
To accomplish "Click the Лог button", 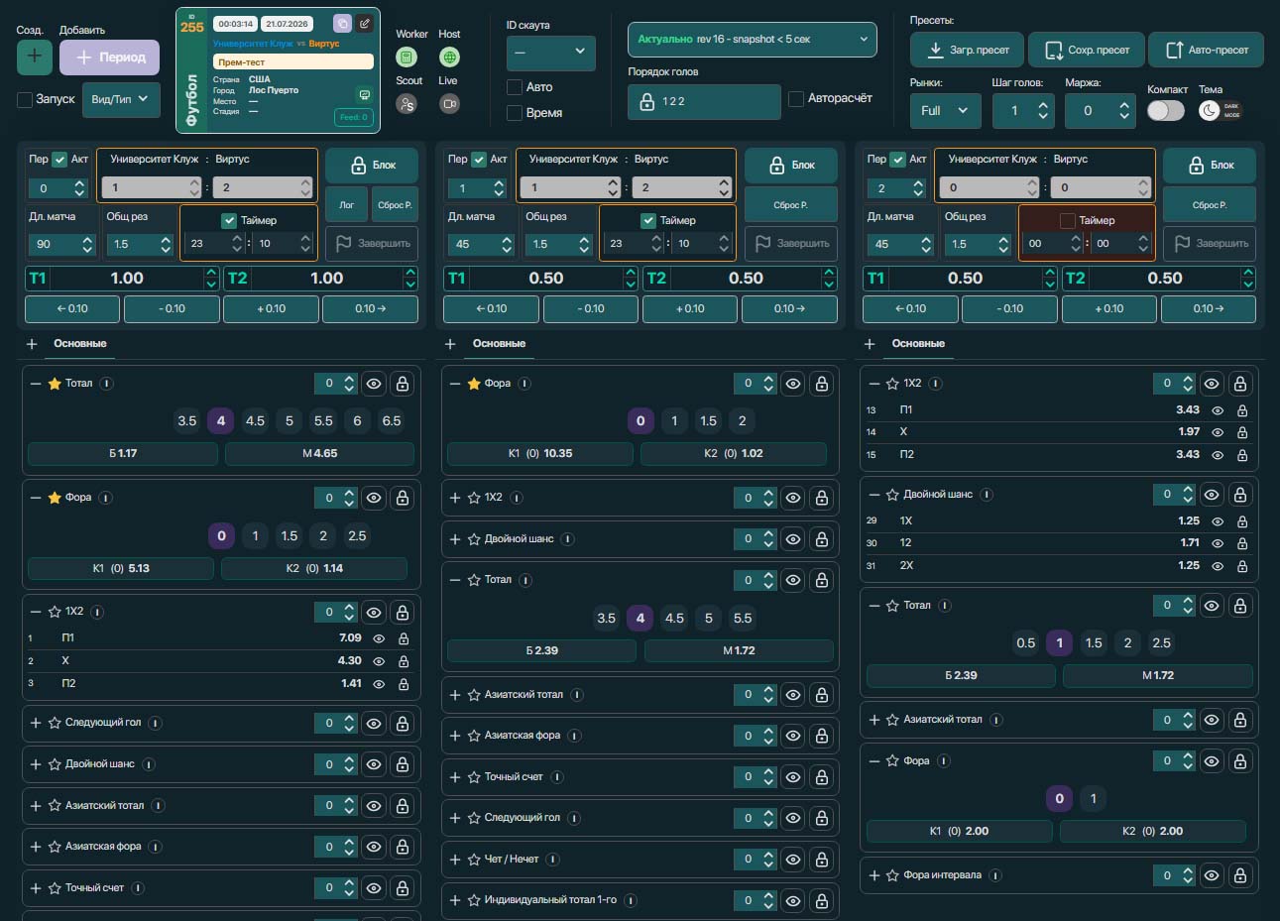I will click(x=347, y=205).
